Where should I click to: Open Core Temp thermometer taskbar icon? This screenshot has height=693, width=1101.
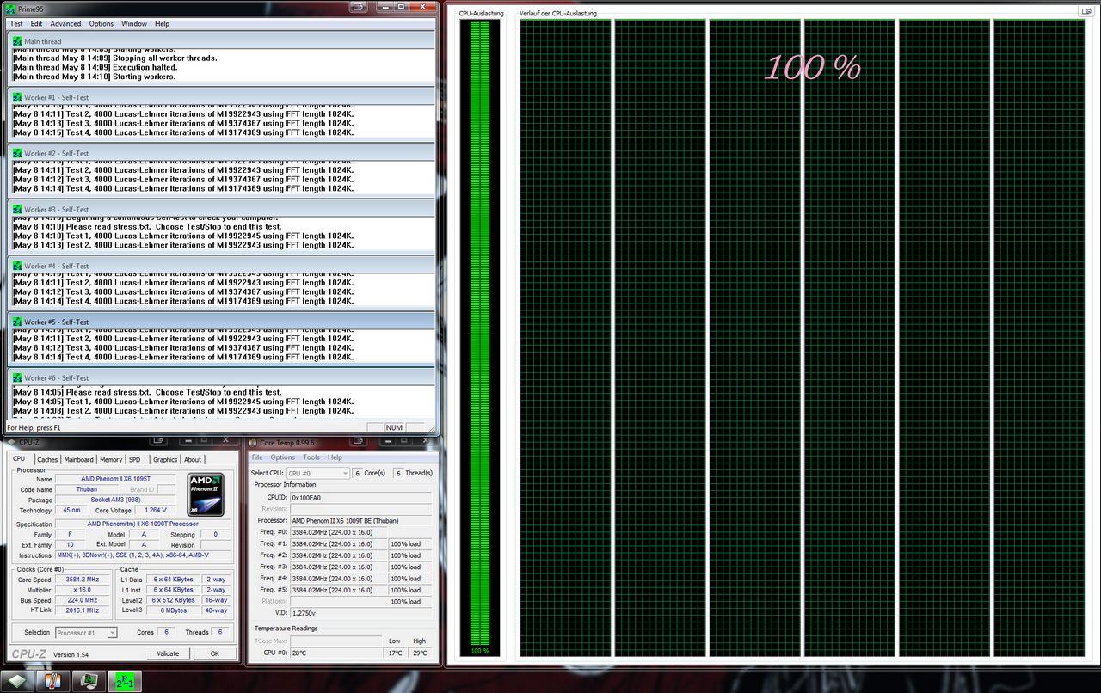tap(53, 680)
